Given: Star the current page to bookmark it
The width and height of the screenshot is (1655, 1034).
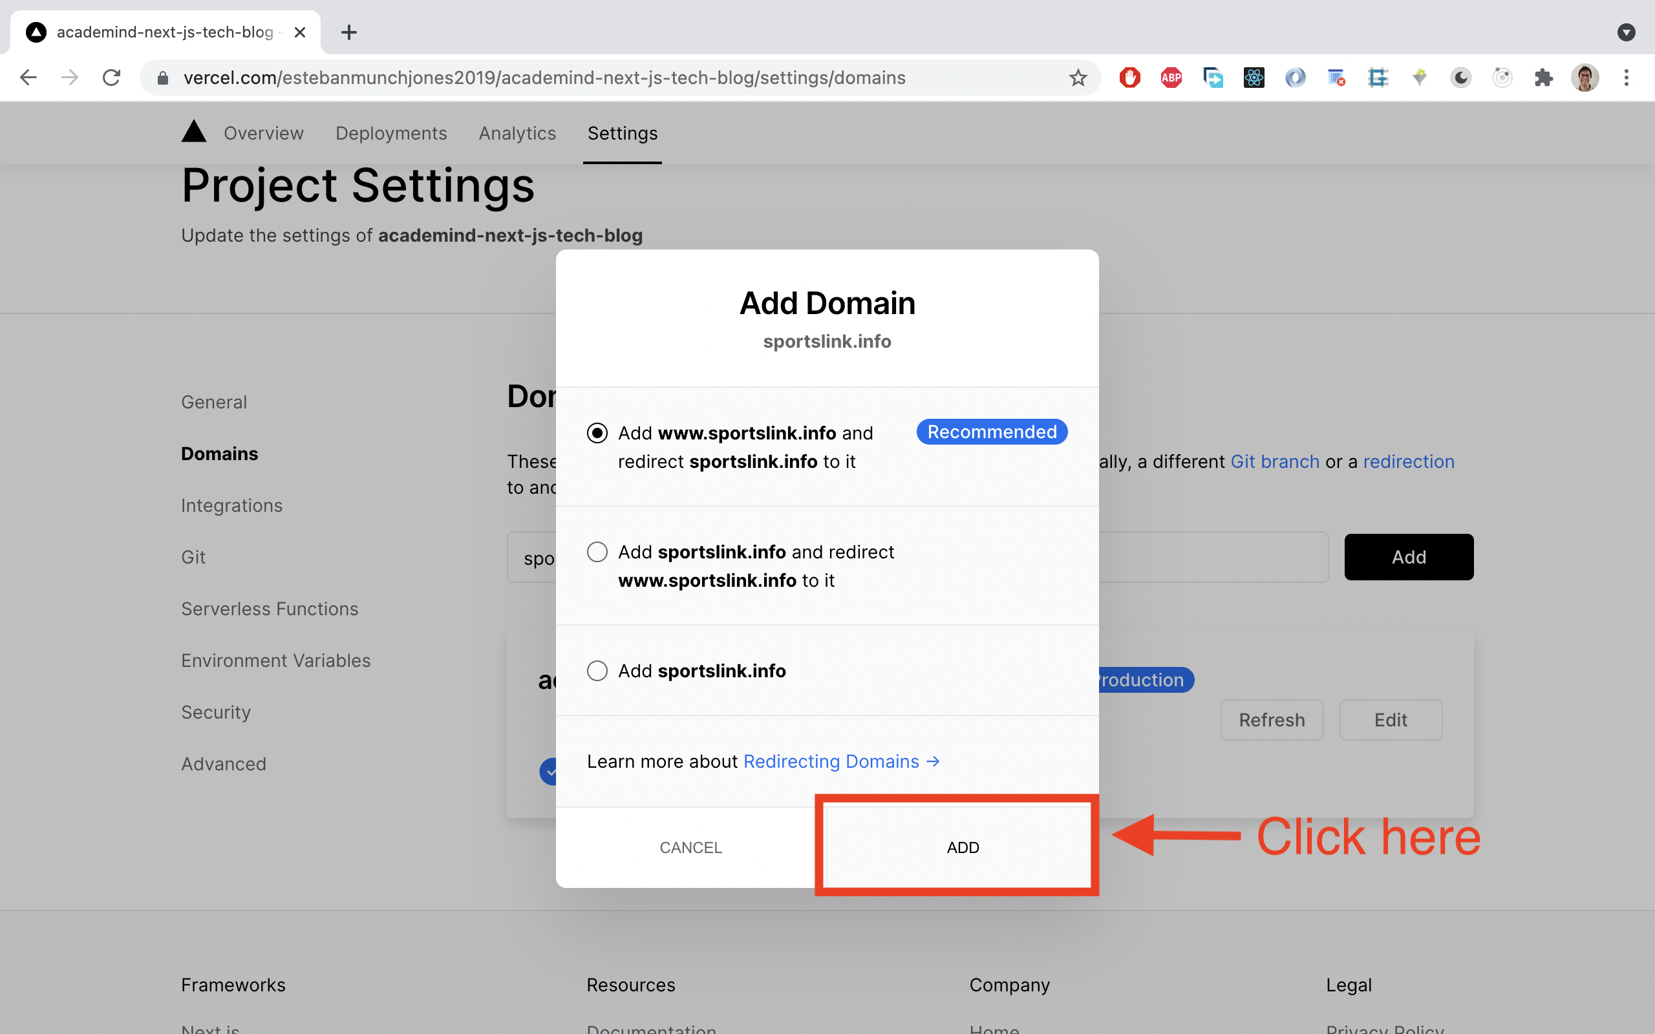Looking at the screenshot, I should pos(1078,78).
